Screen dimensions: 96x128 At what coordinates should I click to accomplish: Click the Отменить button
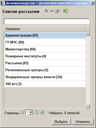coord(83,122)
